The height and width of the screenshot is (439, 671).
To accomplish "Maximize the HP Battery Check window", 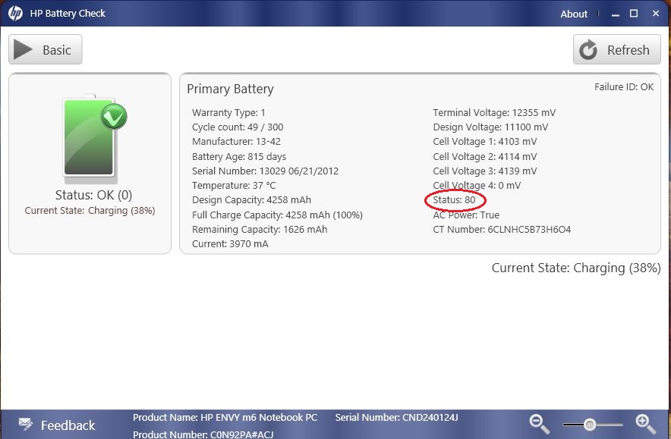I will (634, 14).
